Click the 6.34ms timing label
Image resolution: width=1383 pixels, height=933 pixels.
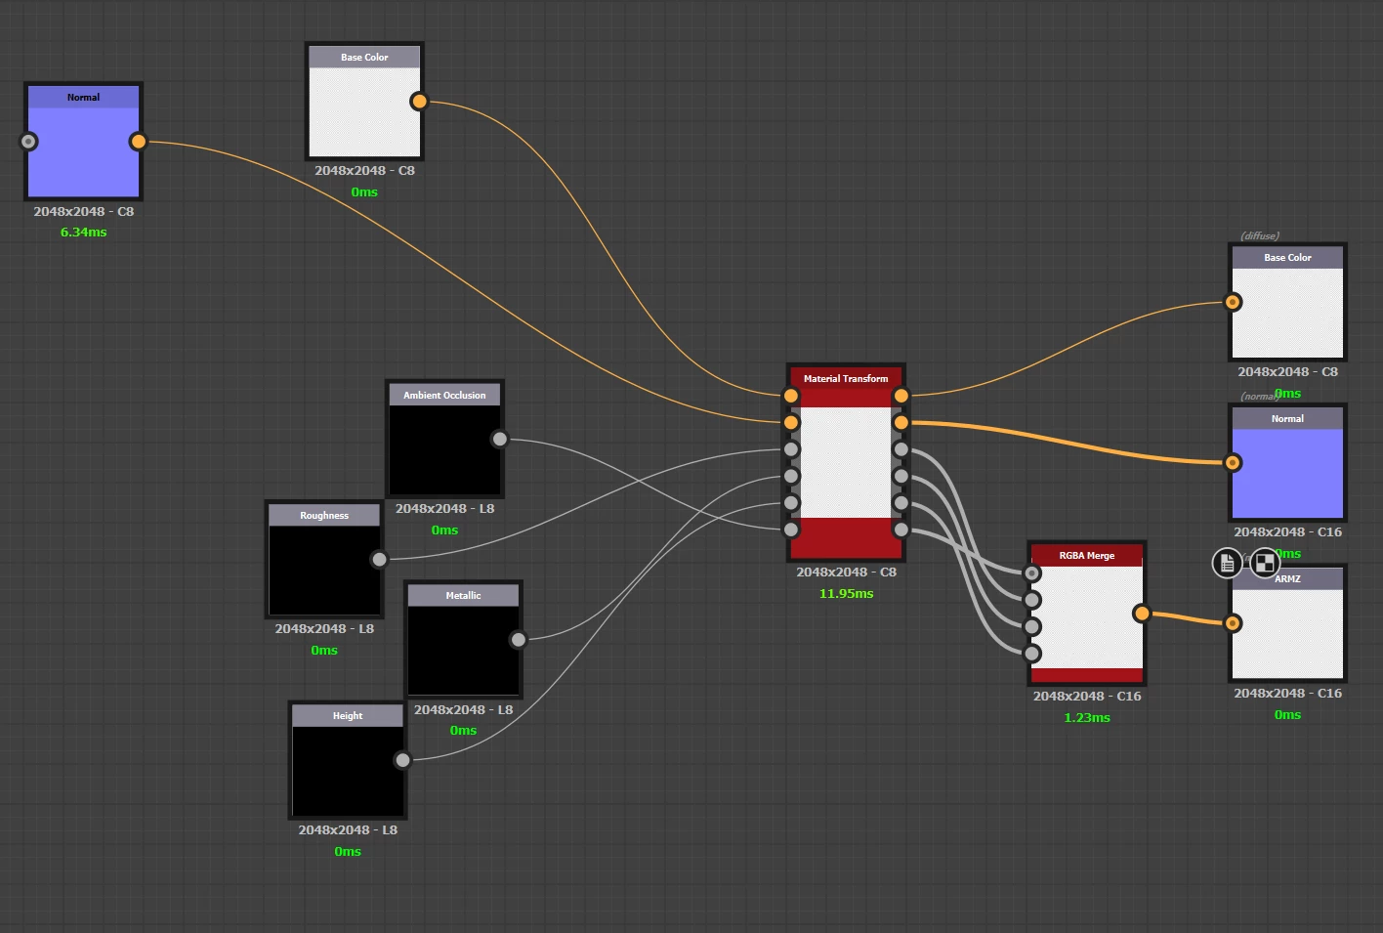point(84,233)
